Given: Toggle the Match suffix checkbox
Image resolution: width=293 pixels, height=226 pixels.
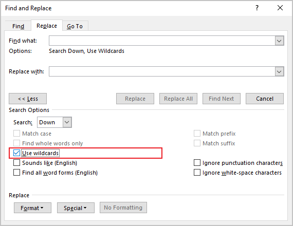Looking at the screenshot, I should pos(197,143).
